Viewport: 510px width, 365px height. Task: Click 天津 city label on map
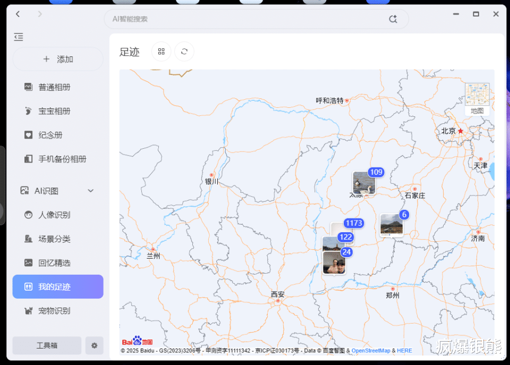click(x=480, y=166)
